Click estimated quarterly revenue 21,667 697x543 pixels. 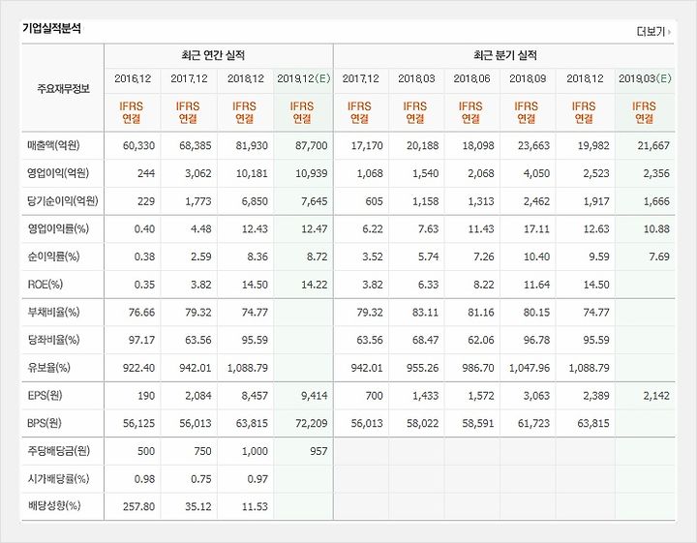653,146
